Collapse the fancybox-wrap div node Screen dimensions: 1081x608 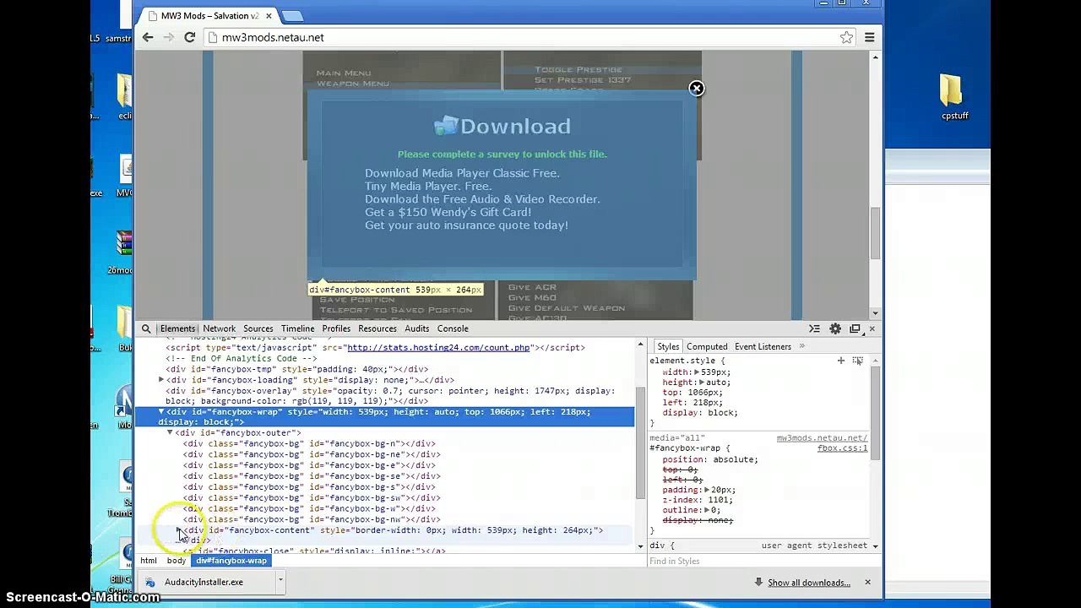click(161, 412)
